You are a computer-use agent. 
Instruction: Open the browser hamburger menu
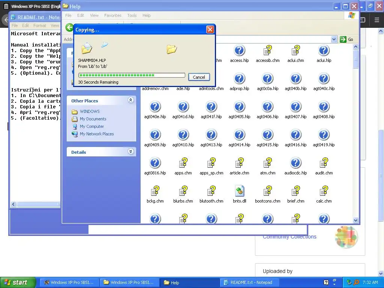pos(376,19)
